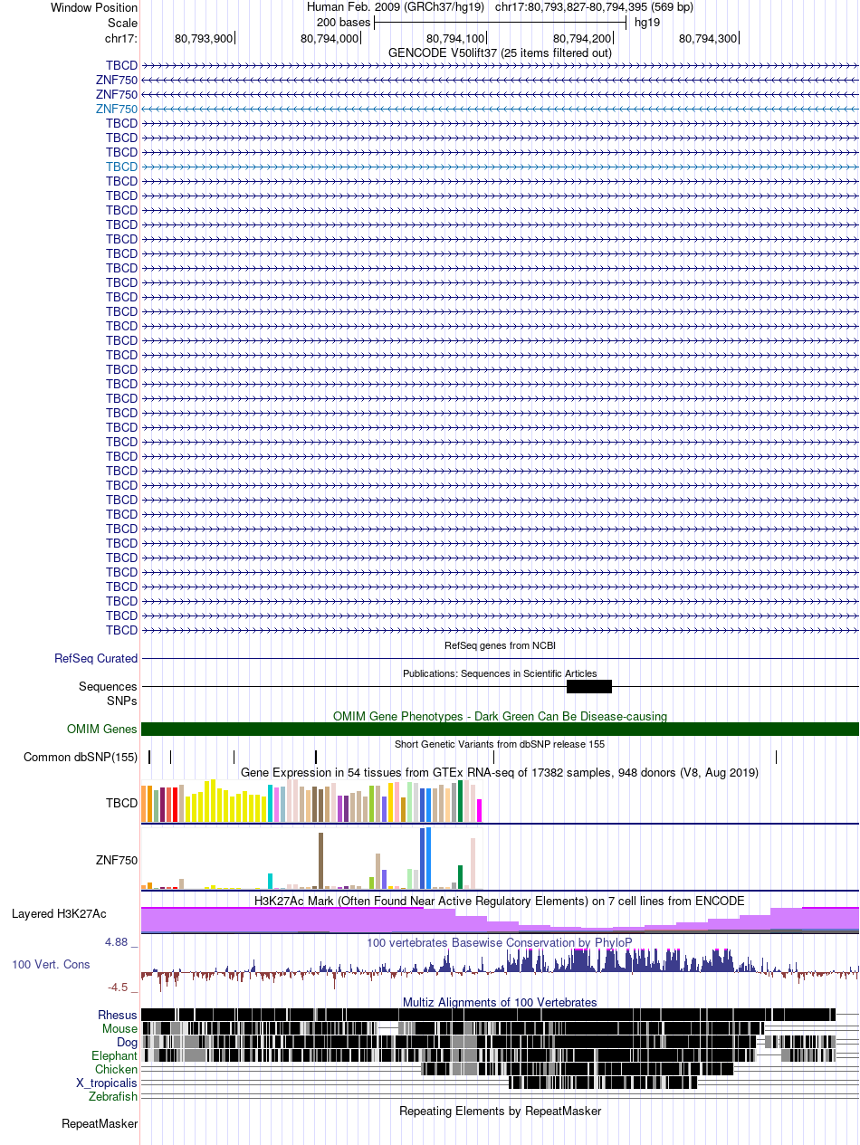The image size is (860, 1145).
Task: Open OMIM Gene Phenotypes track title
Action: (x=500, y=716)
